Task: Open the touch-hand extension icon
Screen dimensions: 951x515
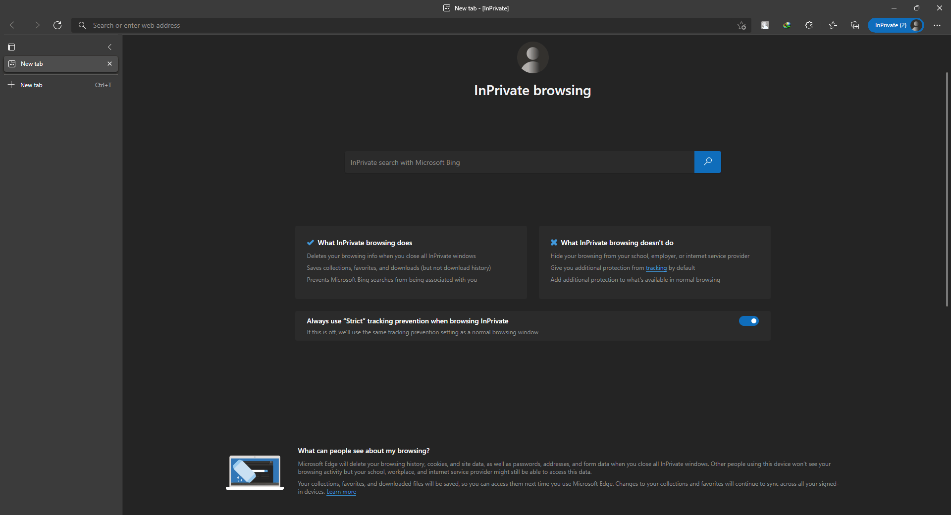Action: (x=765, y=25)
